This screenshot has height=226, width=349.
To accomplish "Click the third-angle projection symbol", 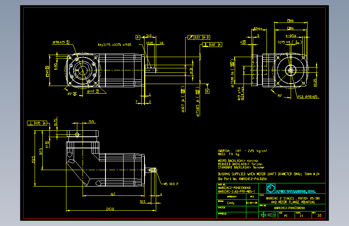I will click(268, 215).
